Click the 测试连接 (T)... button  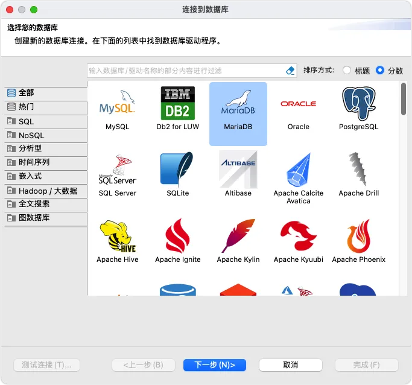pos(46,365)
